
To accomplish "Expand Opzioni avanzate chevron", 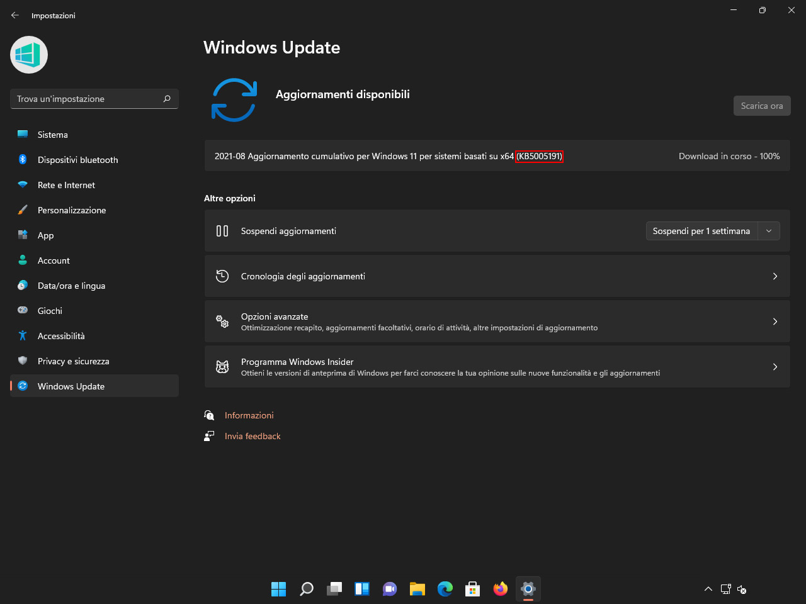I will coord(775,322).
